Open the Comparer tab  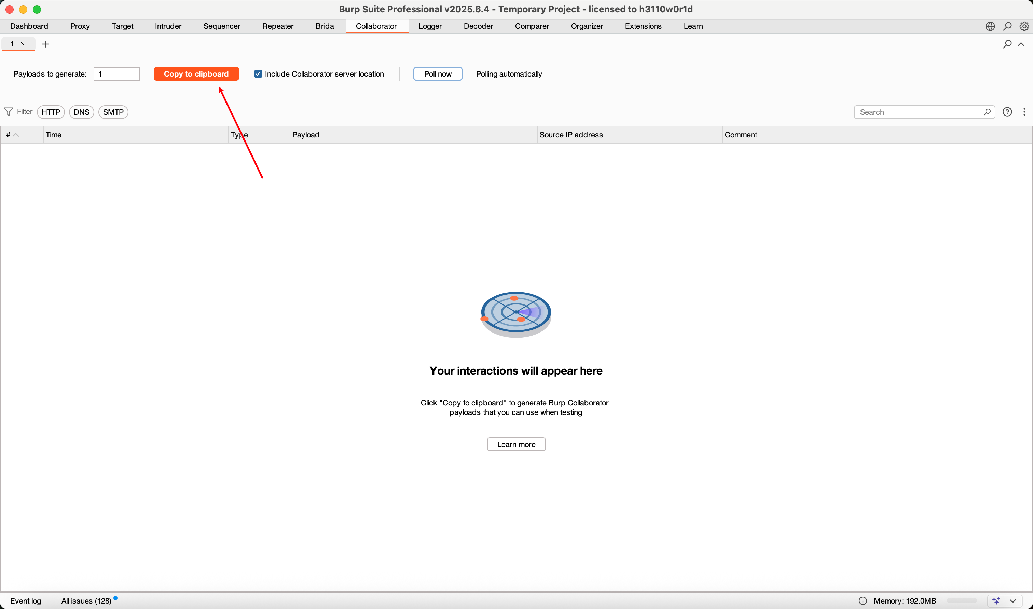click(532, 26)
